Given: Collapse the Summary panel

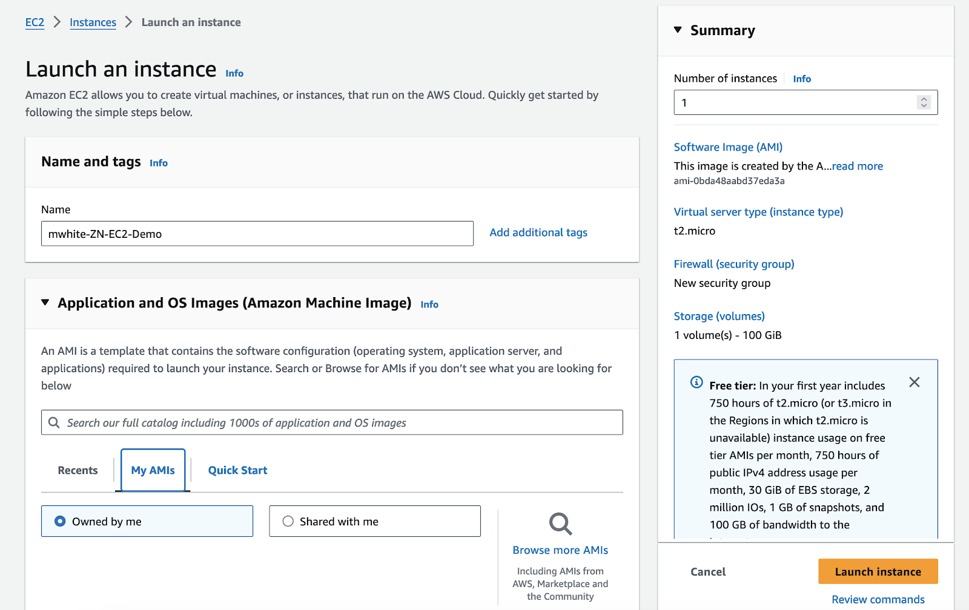Looking at the screenshot, I should click(x=678, y=30).
